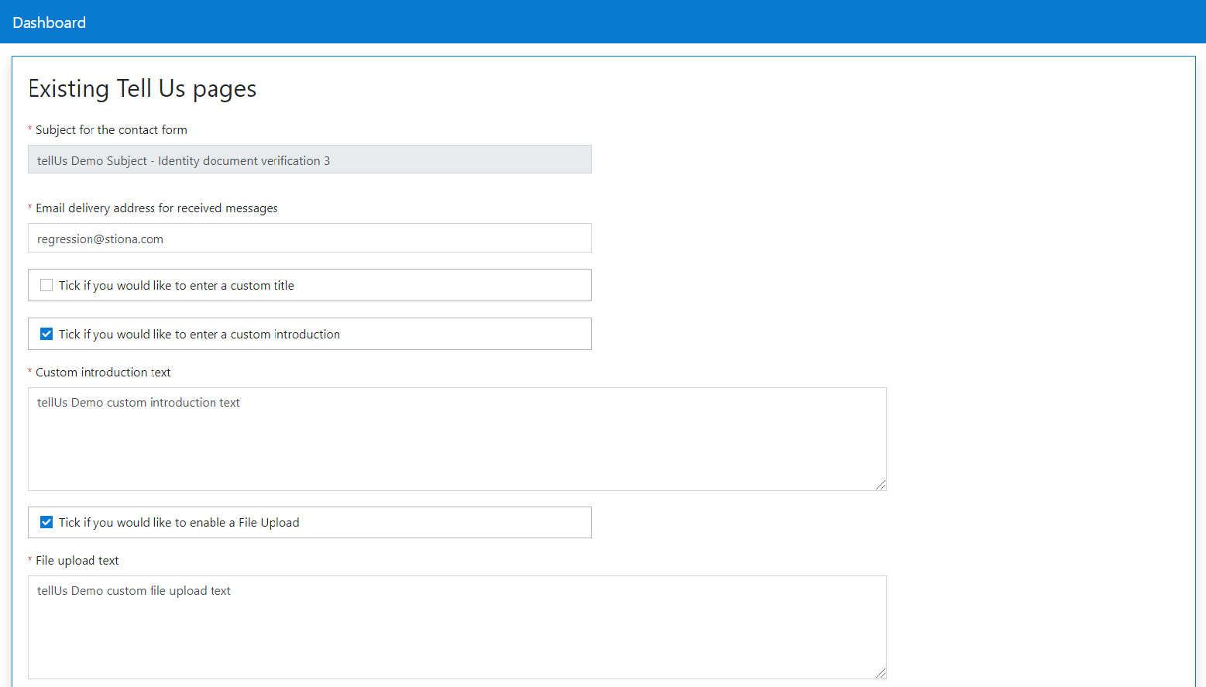Click the 'Email delivery address for received messages' label
This screenshot has height=687, width=1206.
[x=156, y=208]
